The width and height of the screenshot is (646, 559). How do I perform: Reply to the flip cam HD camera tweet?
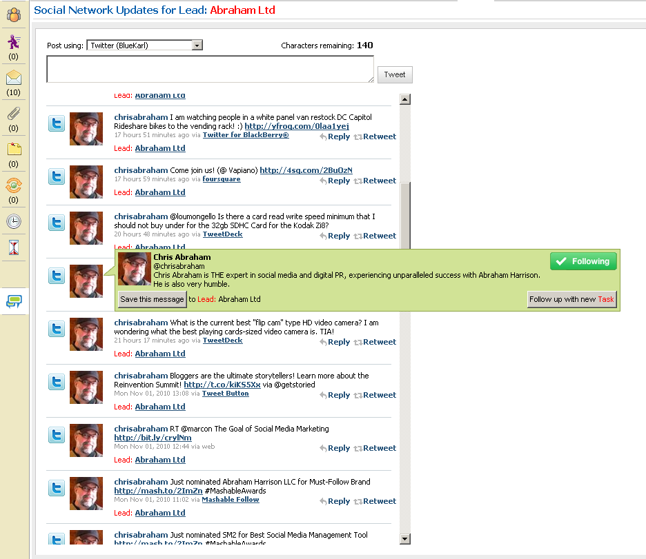[x=335, y=342]
